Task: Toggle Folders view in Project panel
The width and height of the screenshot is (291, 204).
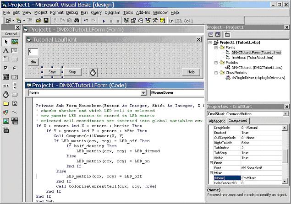Action: 226,34
